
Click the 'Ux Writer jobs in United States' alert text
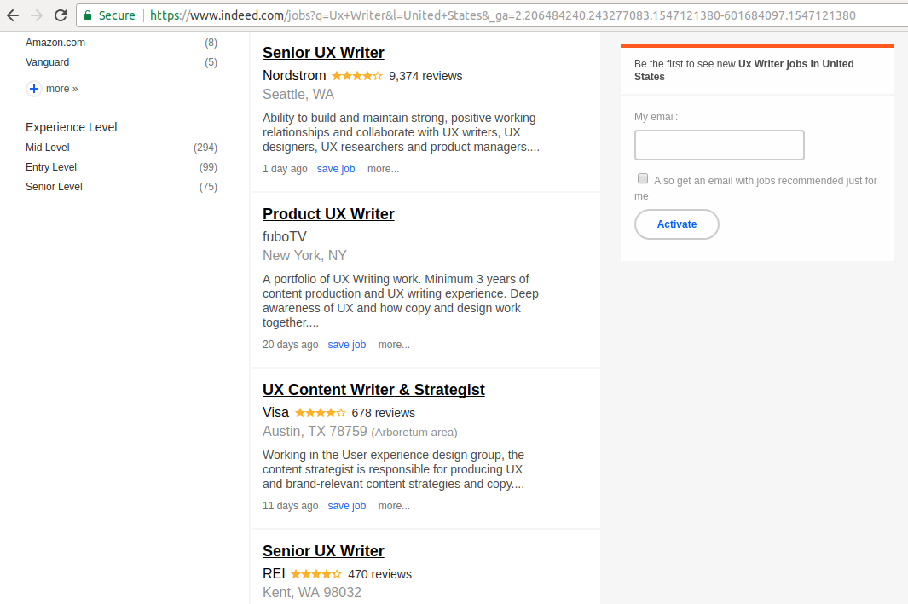[x=743, y=70]
